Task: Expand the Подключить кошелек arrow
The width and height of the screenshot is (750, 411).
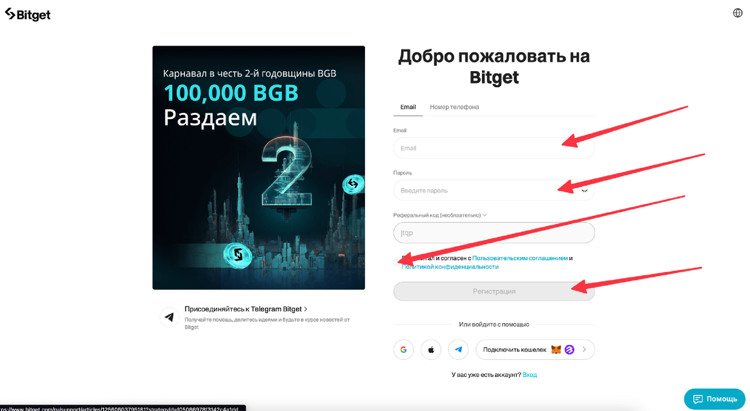Action: tap(584, 350)
